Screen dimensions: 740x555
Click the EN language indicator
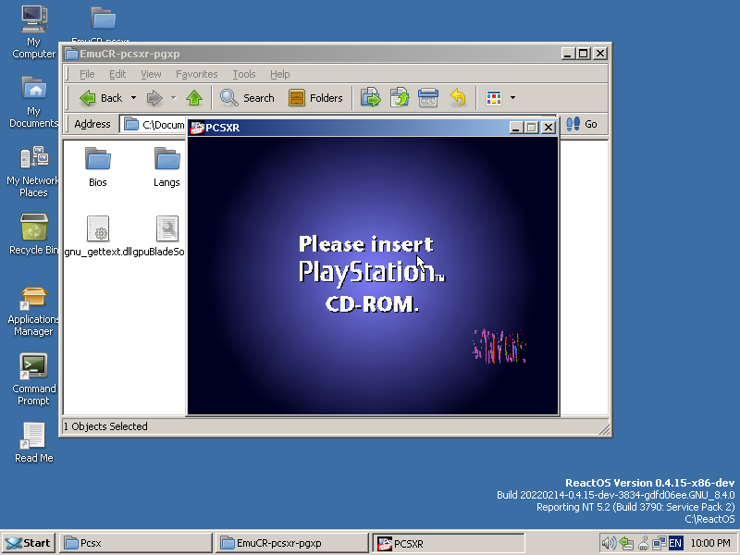point(675,544)
